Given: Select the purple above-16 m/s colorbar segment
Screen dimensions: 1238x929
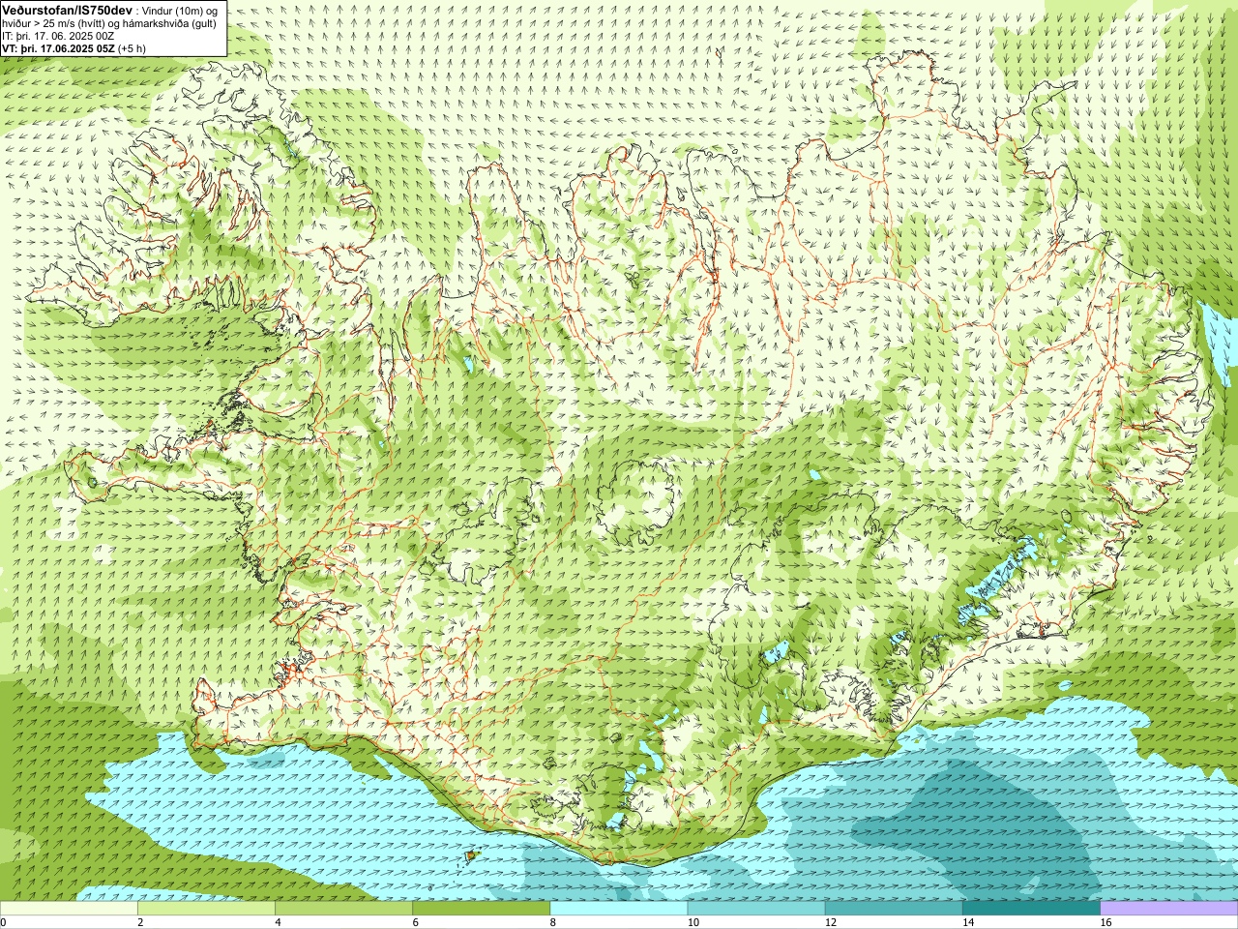Looking at the screenshot, I should (1168, 909).
